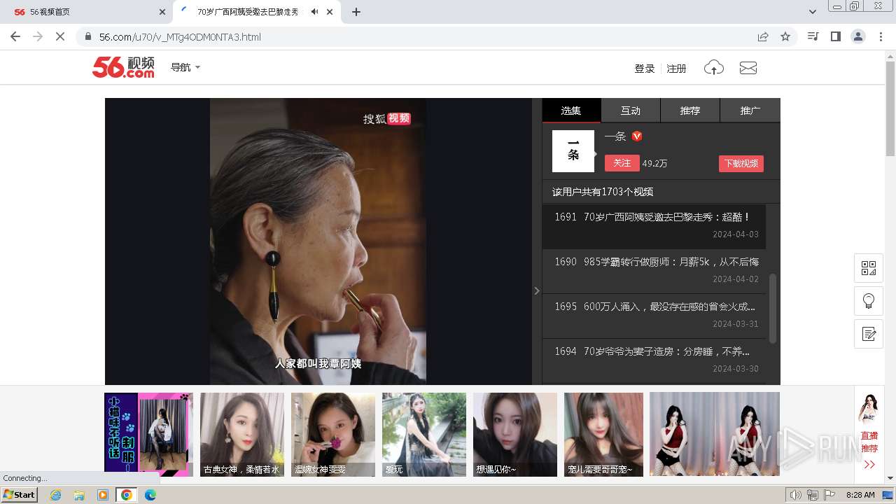The image size is (896, 504).
Task: Click the 关注 follow button
Action: click(622, 162)
